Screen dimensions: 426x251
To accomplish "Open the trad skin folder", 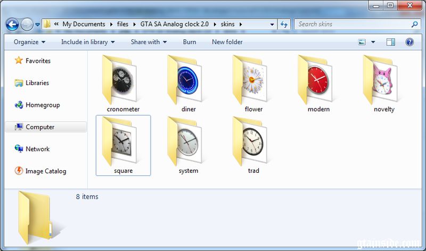I will (253, 146).
